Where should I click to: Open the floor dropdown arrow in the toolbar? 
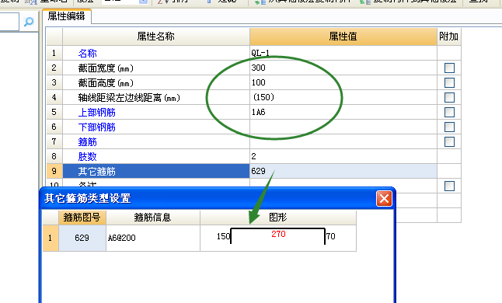(x=144, y=2)
